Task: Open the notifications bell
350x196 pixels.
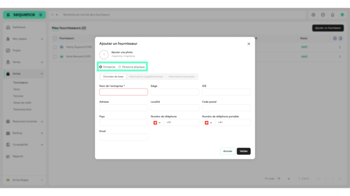Action: coord(333,15)
